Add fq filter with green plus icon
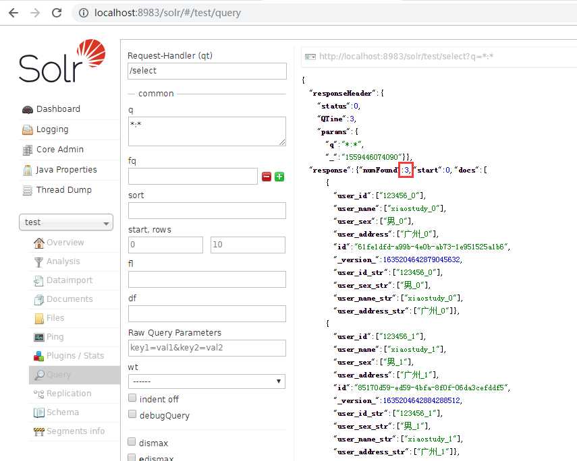The image size is (577, 461). click(x=279, y=177)
